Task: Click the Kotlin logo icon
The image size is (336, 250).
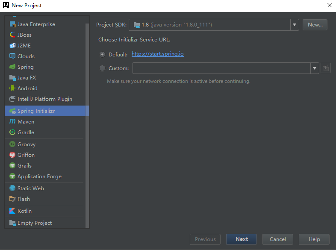Action: point(12,211)
